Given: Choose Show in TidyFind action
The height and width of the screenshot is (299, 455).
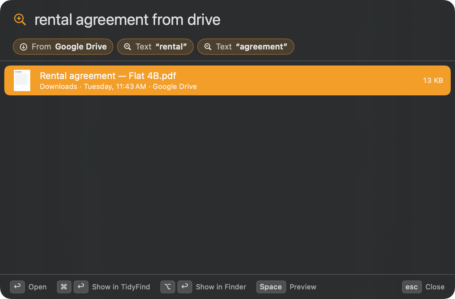Looking at the screenshot, I should point(121,287).
